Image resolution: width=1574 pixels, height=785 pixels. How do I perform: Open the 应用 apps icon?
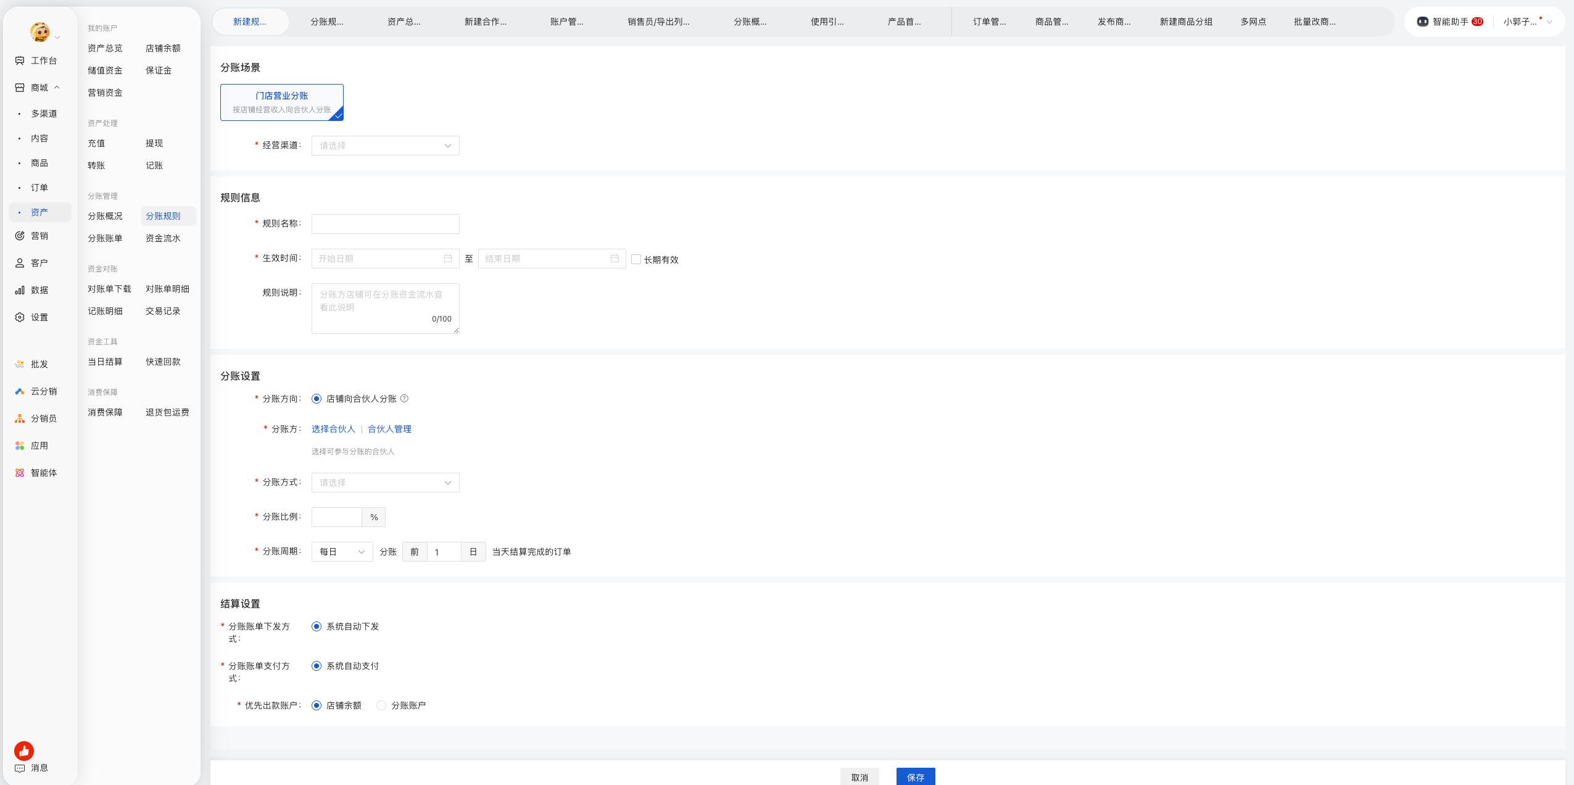click(x=20, y=446)
